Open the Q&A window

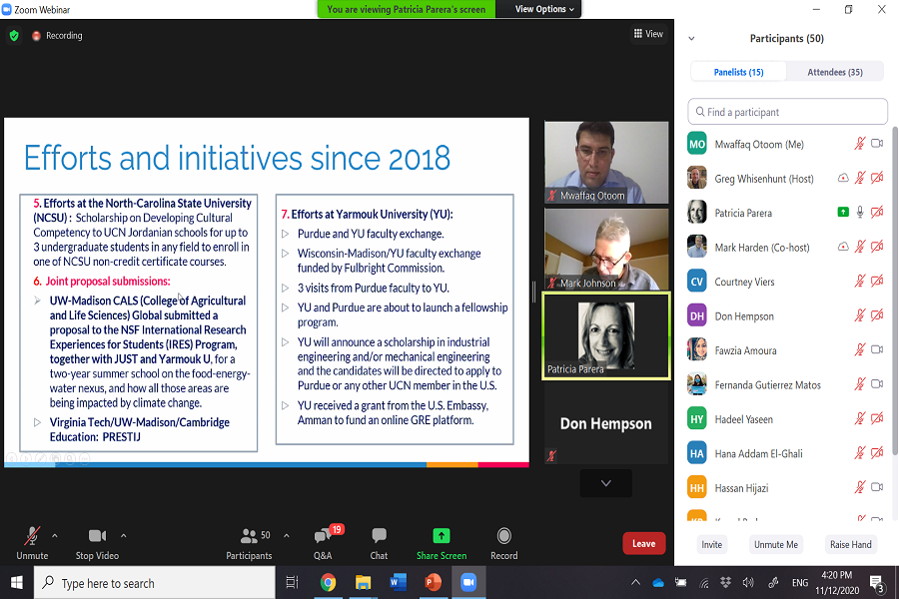click(323, 543)
